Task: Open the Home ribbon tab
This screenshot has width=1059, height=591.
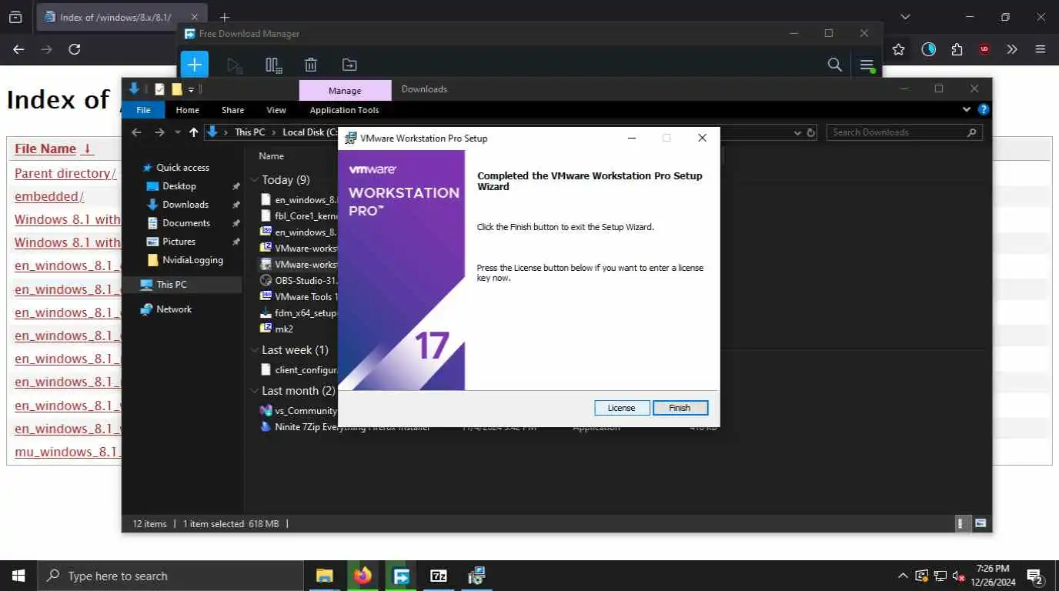Action: [x=187, y=110]
